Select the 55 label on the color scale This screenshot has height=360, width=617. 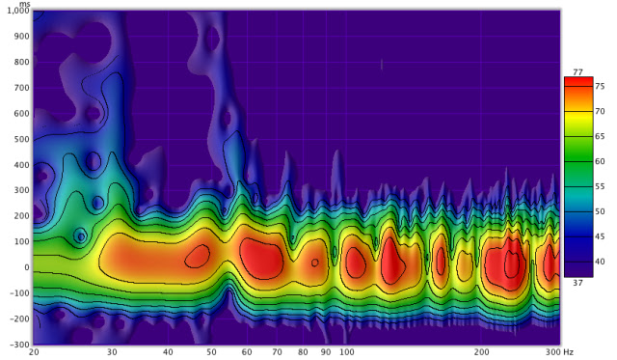(600, 186)
